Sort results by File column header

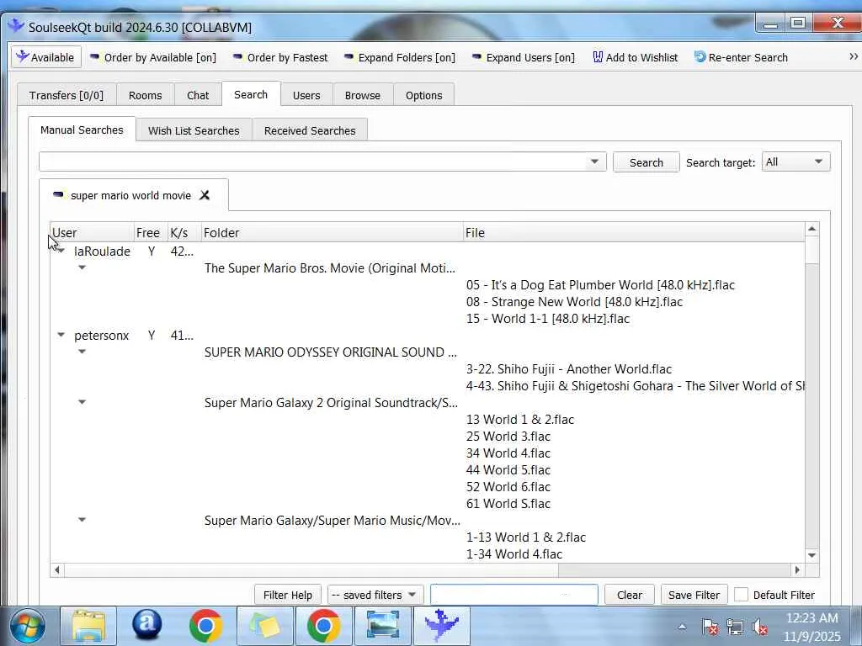[x=633, y=232]
